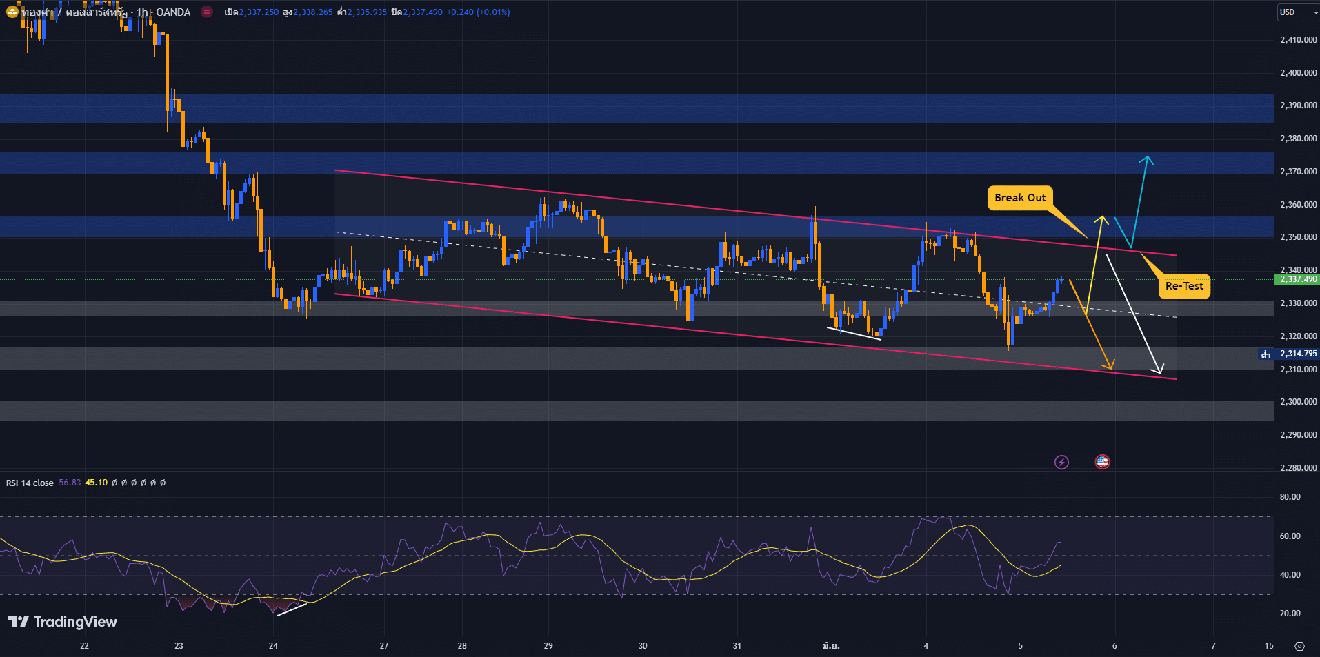Image resolution: width=1320 pixels, height=657 pixels.
Task: Open the purple lightning event marker
Action: [1061, 462]
